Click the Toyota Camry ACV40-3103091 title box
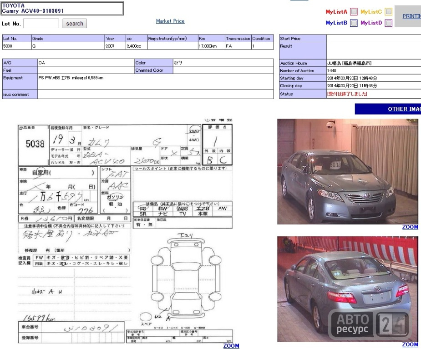Screen dimensions: 421x349 62,8
